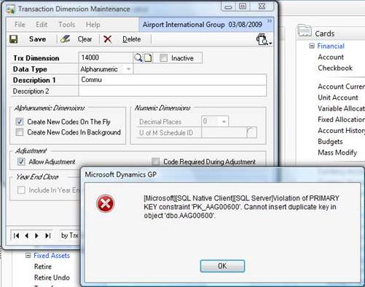Open the File menu
Screen dimensions: 365x287
(20, 25)
